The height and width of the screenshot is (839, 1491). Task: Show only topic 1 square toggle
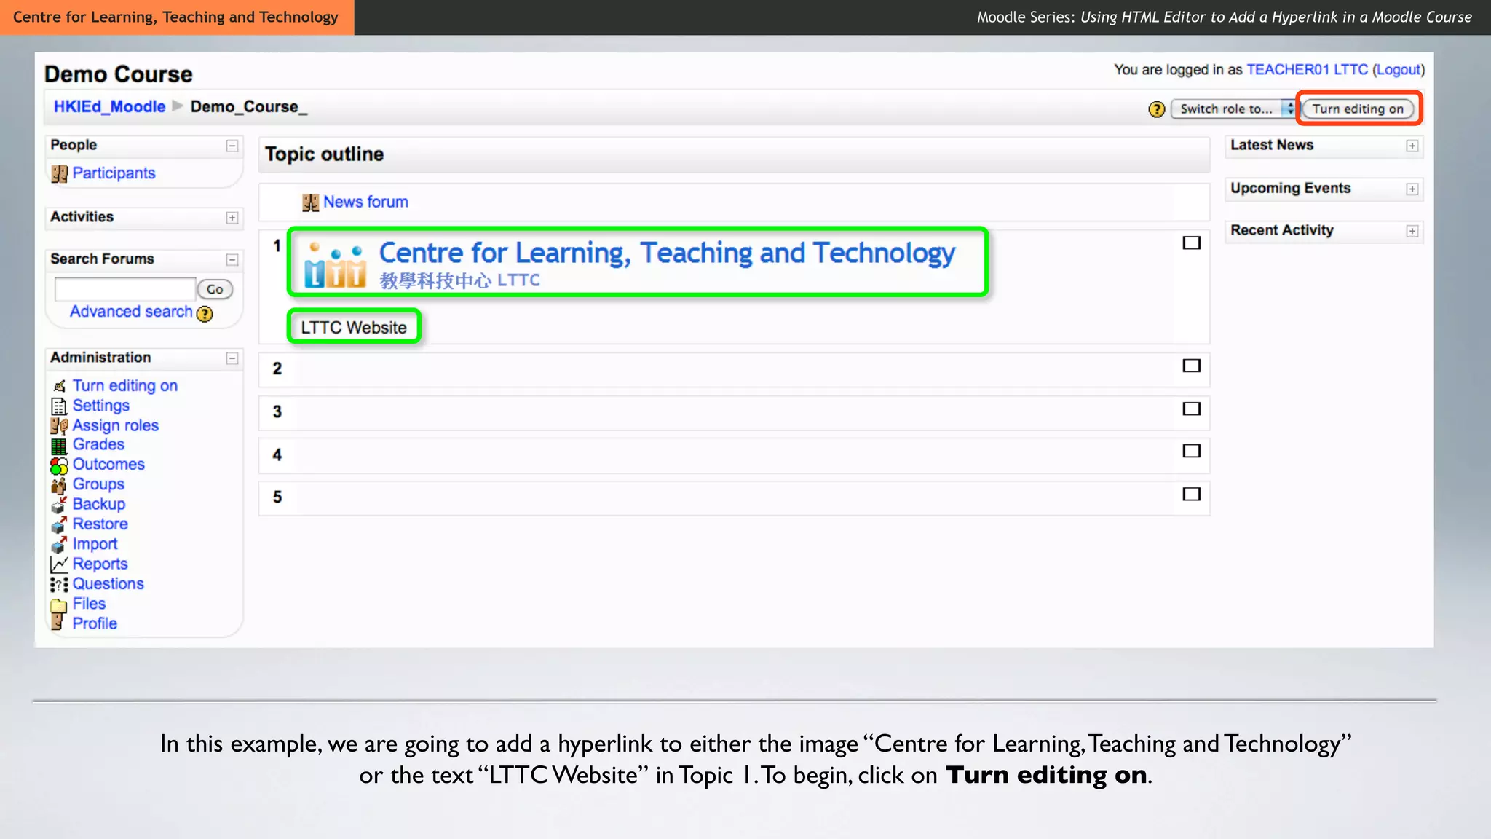pyautogui.click(x=1191, y=243)
